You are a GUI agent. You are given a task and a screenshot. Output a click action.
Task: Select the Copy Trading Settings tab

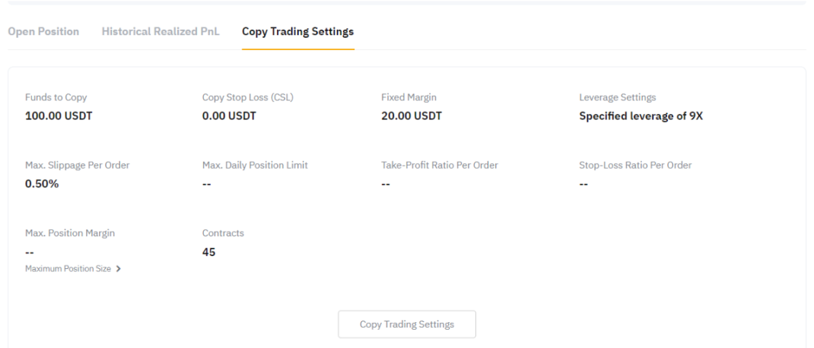click(297, 31)
